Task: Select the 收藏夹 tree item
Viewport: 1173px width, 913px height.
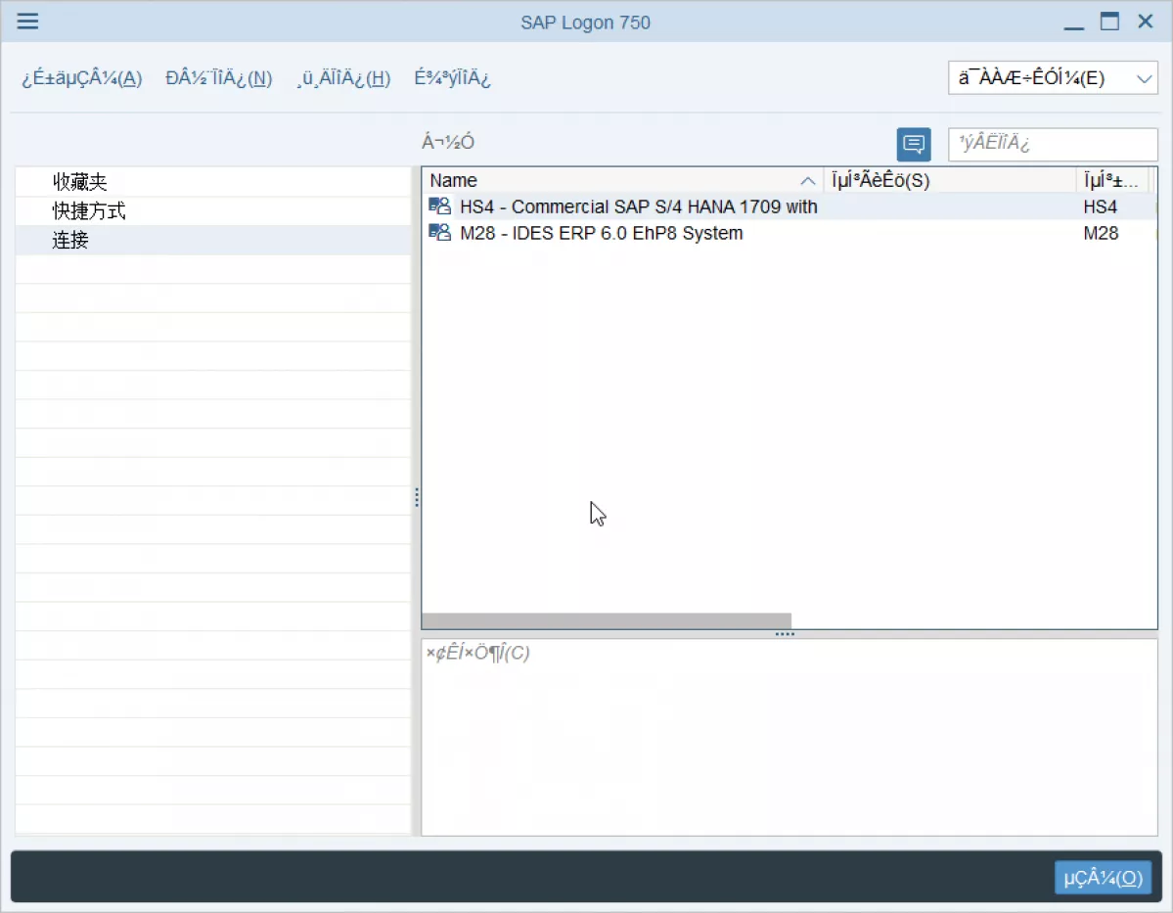Action: (212, 182)
